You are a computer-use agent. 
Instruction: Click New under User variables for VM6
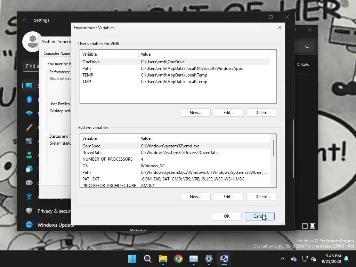pyautogui.click(x=195, y=113)
